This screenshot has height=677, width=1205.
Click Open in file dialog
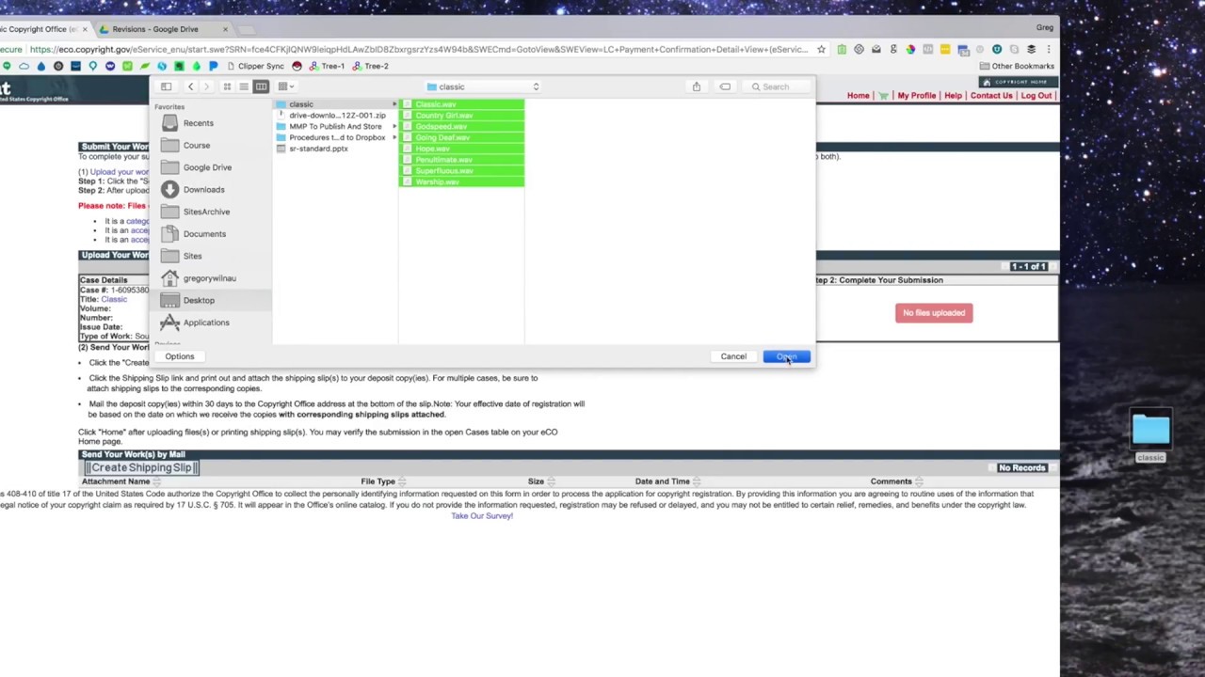pyautogui.click(x=786, y=356)
